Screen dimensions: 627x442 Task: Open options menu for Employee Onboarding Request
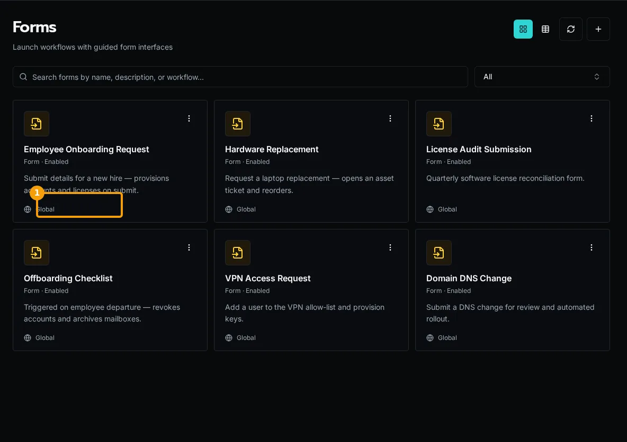(189, 118)
